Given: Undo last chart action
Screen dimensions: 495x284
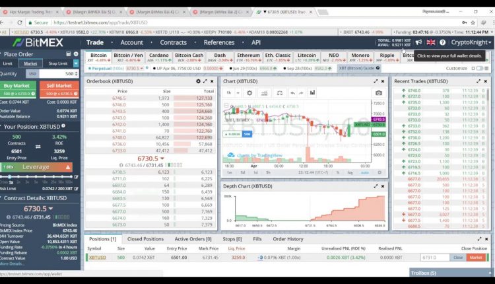Looking at the screenshot, I should tap(292, 93).
